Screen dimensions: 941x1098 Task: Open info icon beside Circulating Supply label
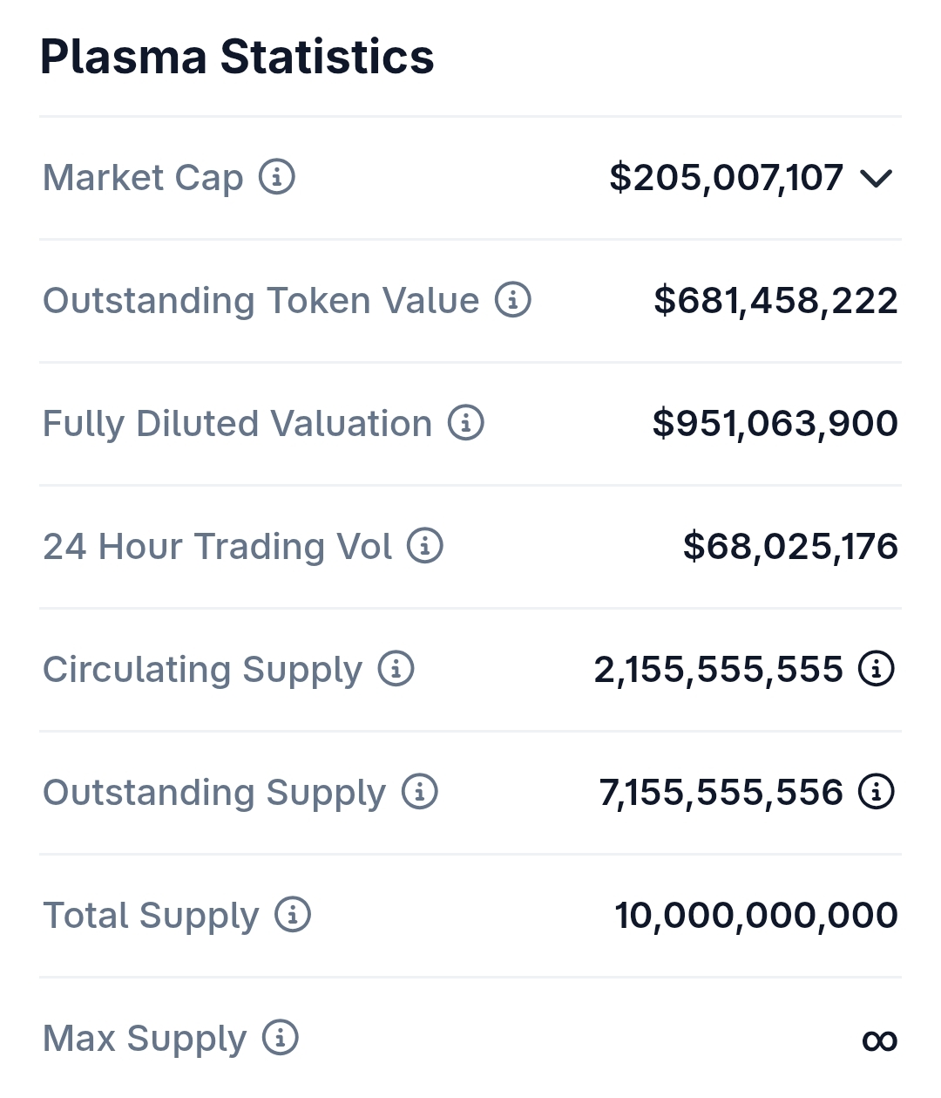pyautogui.click(x=396, y=669)
